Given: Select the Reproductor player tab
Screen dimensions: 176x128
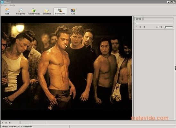Looking at the screenshot, I should 60,12.
